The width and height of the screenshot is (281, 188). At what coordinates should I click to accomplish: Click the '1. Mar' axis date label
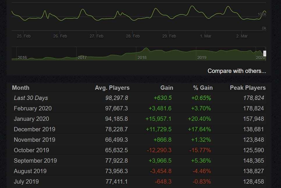click(x=206, y=36)
